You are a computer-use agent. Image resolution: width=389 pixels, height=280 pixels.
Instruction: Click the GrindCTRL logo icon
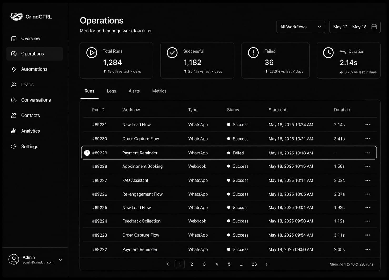(16, 17)
